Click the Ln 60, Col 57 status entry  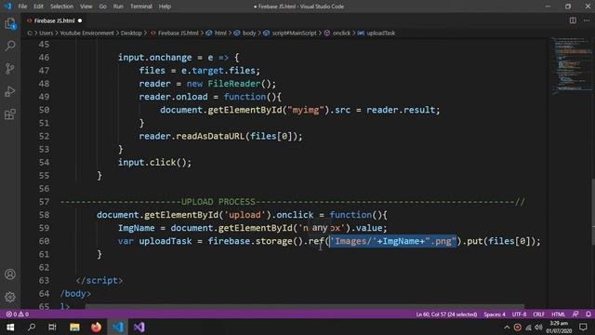(x=446, y=315)
